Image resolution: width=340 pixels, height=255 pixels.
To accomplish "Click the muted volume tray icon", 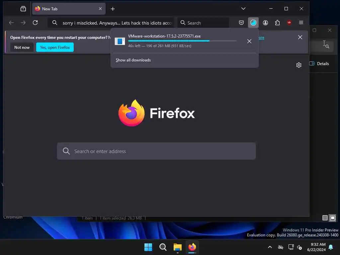I will click(x=299, y=247).
